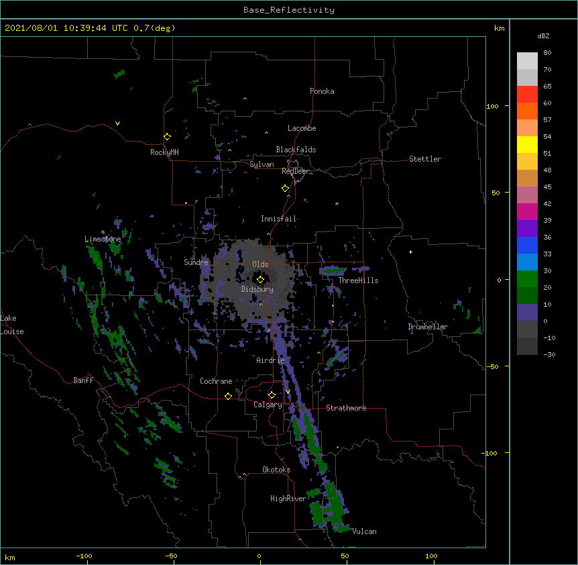
Task: Click the -100 tick on the bottom axis
Action: coord(84,556)
